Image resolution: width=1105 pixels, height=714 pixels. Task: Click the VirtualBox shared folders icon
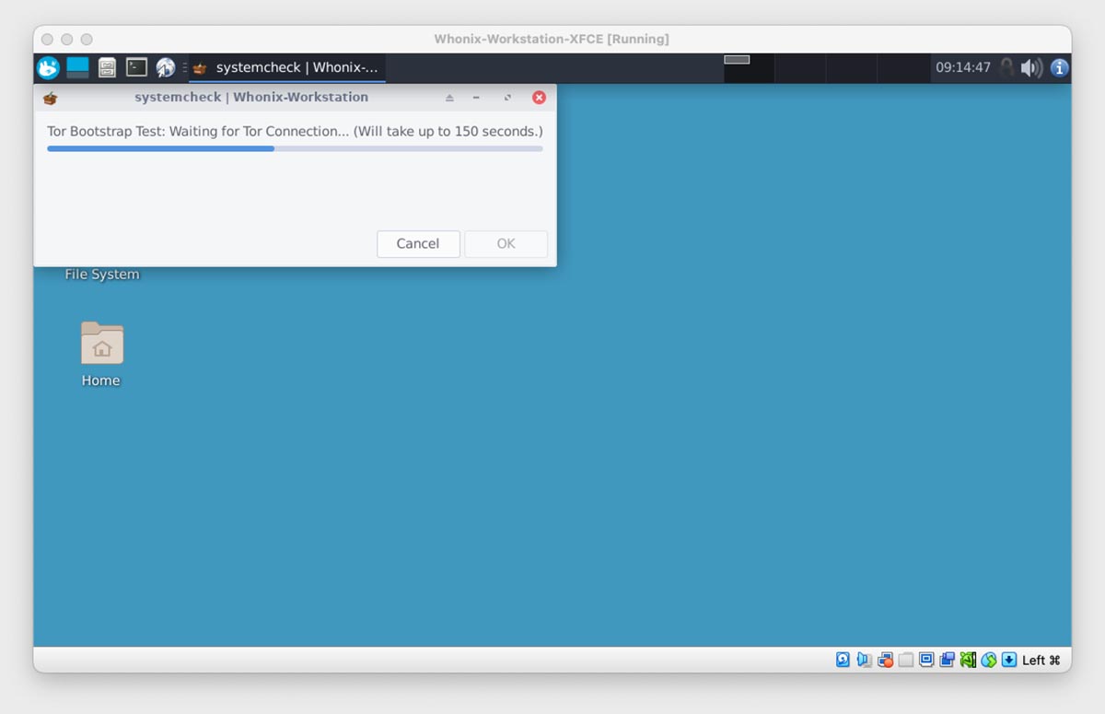click(947, 660)
